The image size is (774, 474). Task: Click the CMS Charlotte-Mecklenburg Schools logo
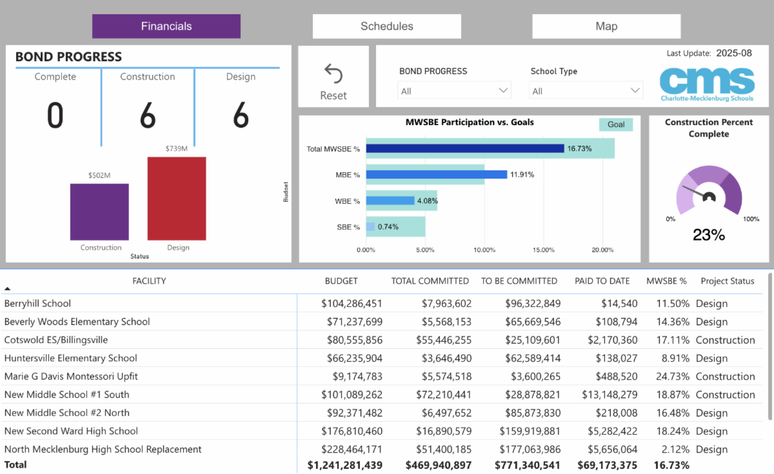coord(707,84)
